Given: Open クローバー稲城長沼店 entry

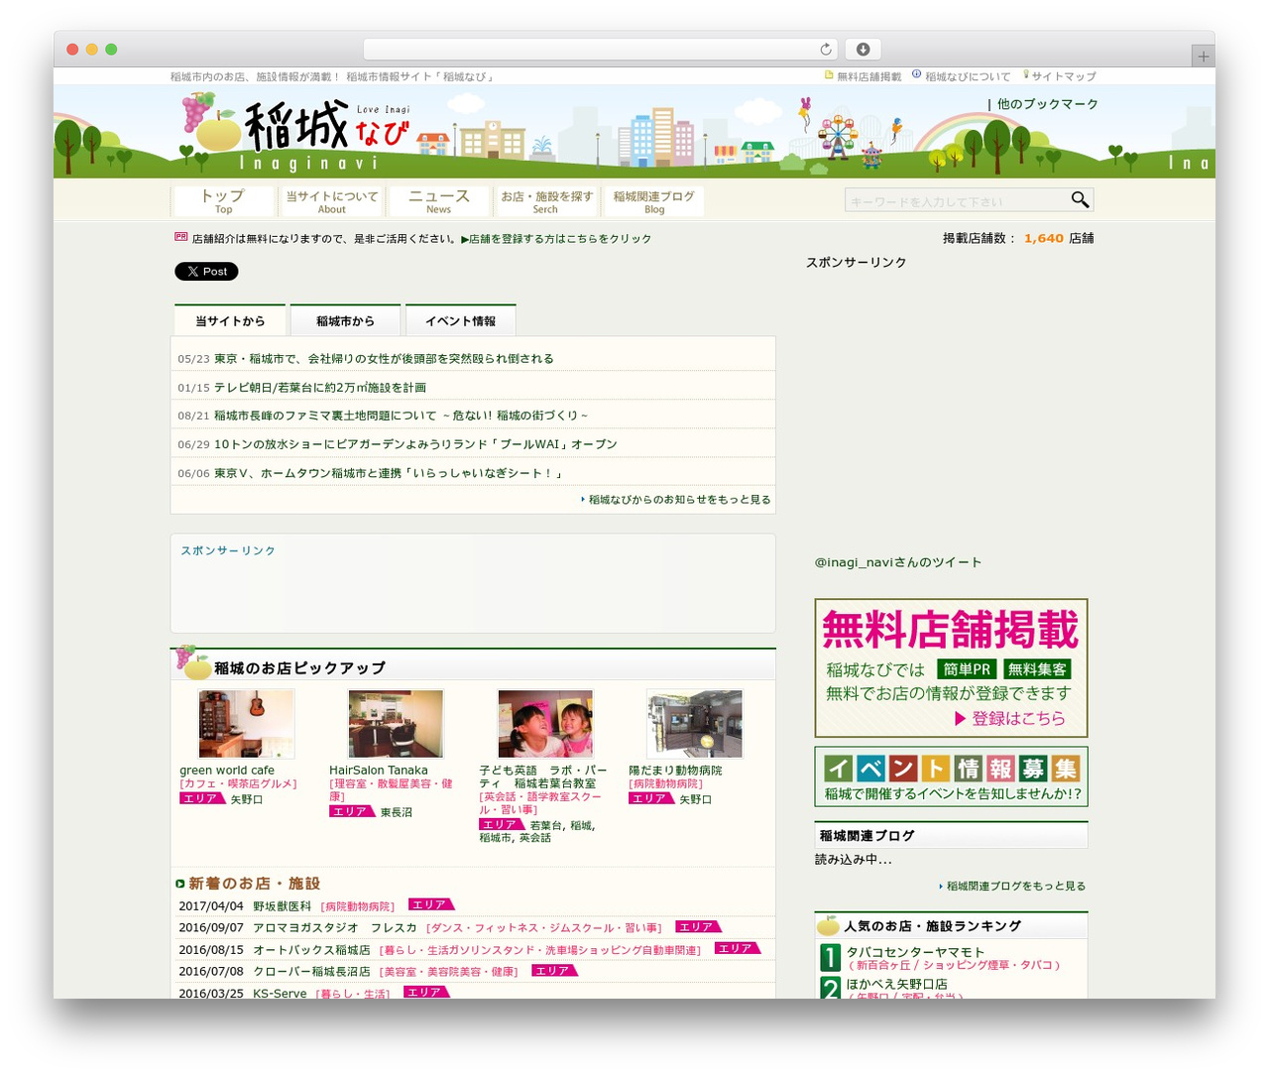Looking at the screenshot, I should (311, 972).
